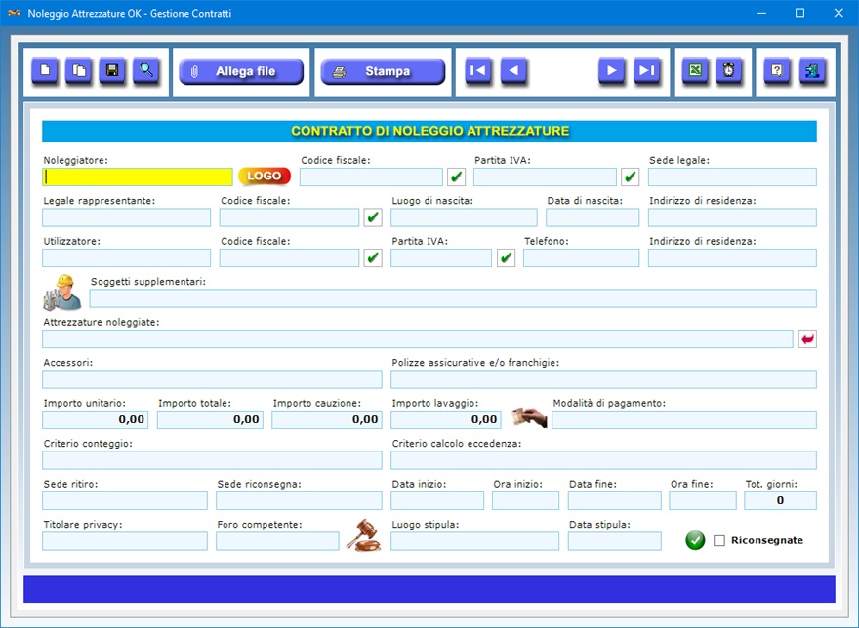Export data with the Excel icon
859x628 pixels.
pyautogui.click(x=695, y=70)
